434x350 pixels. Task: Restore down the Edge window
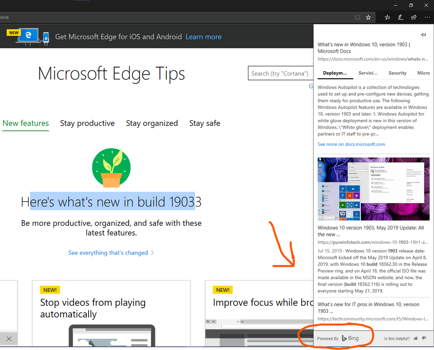pyautogui.click(x=411, y=5)
